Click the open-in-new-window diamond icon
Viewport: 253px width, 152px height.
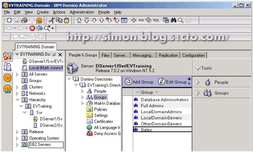pos(9,20)
